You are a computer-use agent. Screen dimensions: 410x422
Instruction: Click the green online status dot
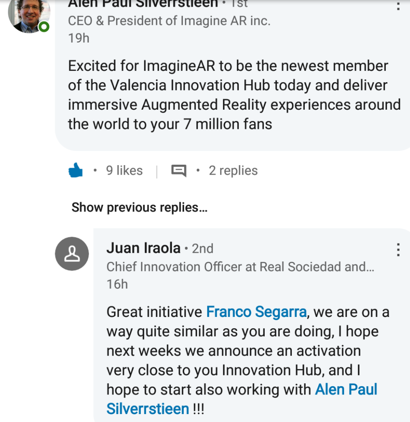click(44, 27)
